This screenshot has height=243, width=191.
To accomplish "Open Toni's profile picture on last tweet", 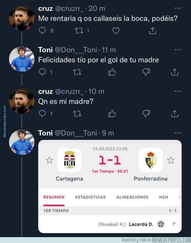I will tap(22, 143).
